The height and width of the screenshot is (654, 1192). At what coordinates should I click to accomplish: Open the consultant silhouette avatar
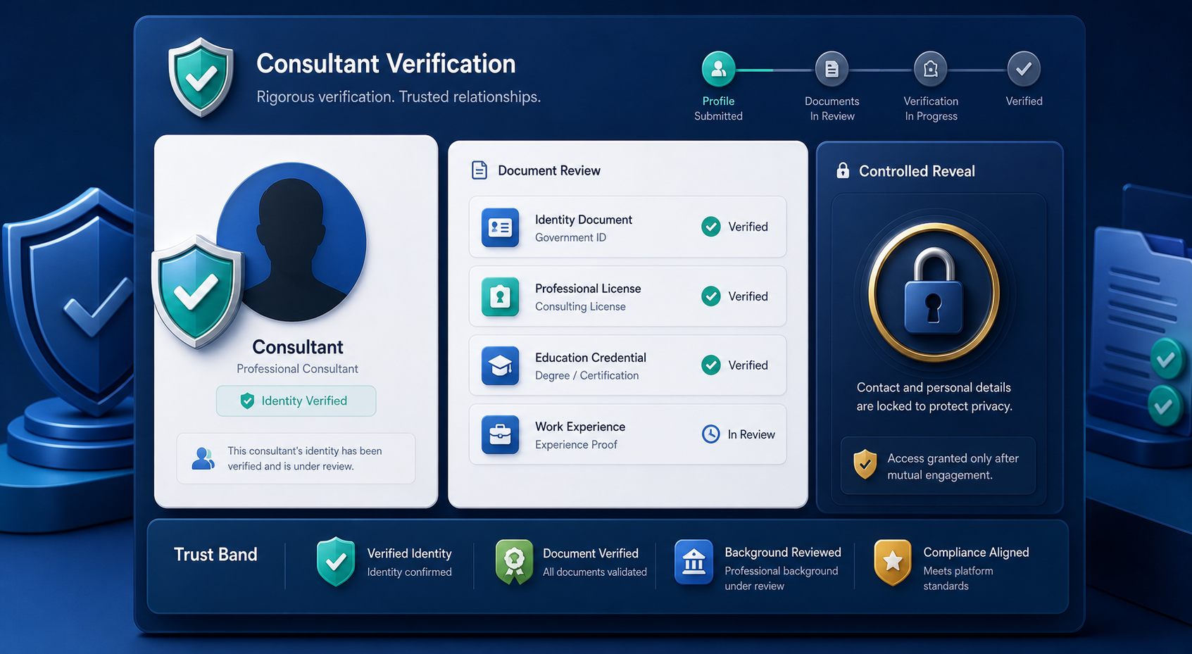tap(291, 241)
